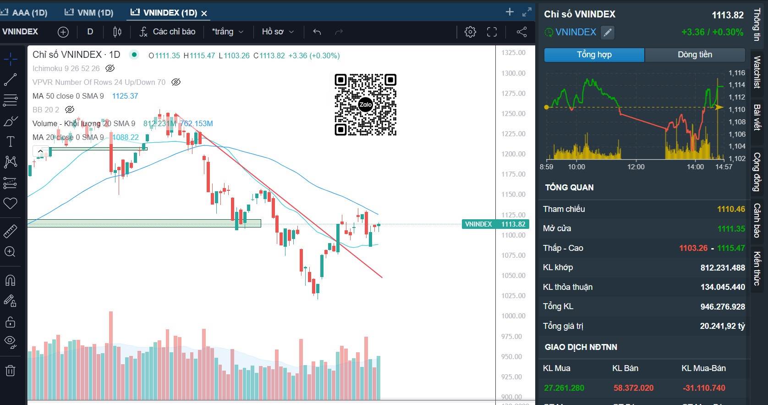The width and height of the screenshot is (768, 405).
Task: Select the Dòng tiền tab
Action: pos(695,55)
